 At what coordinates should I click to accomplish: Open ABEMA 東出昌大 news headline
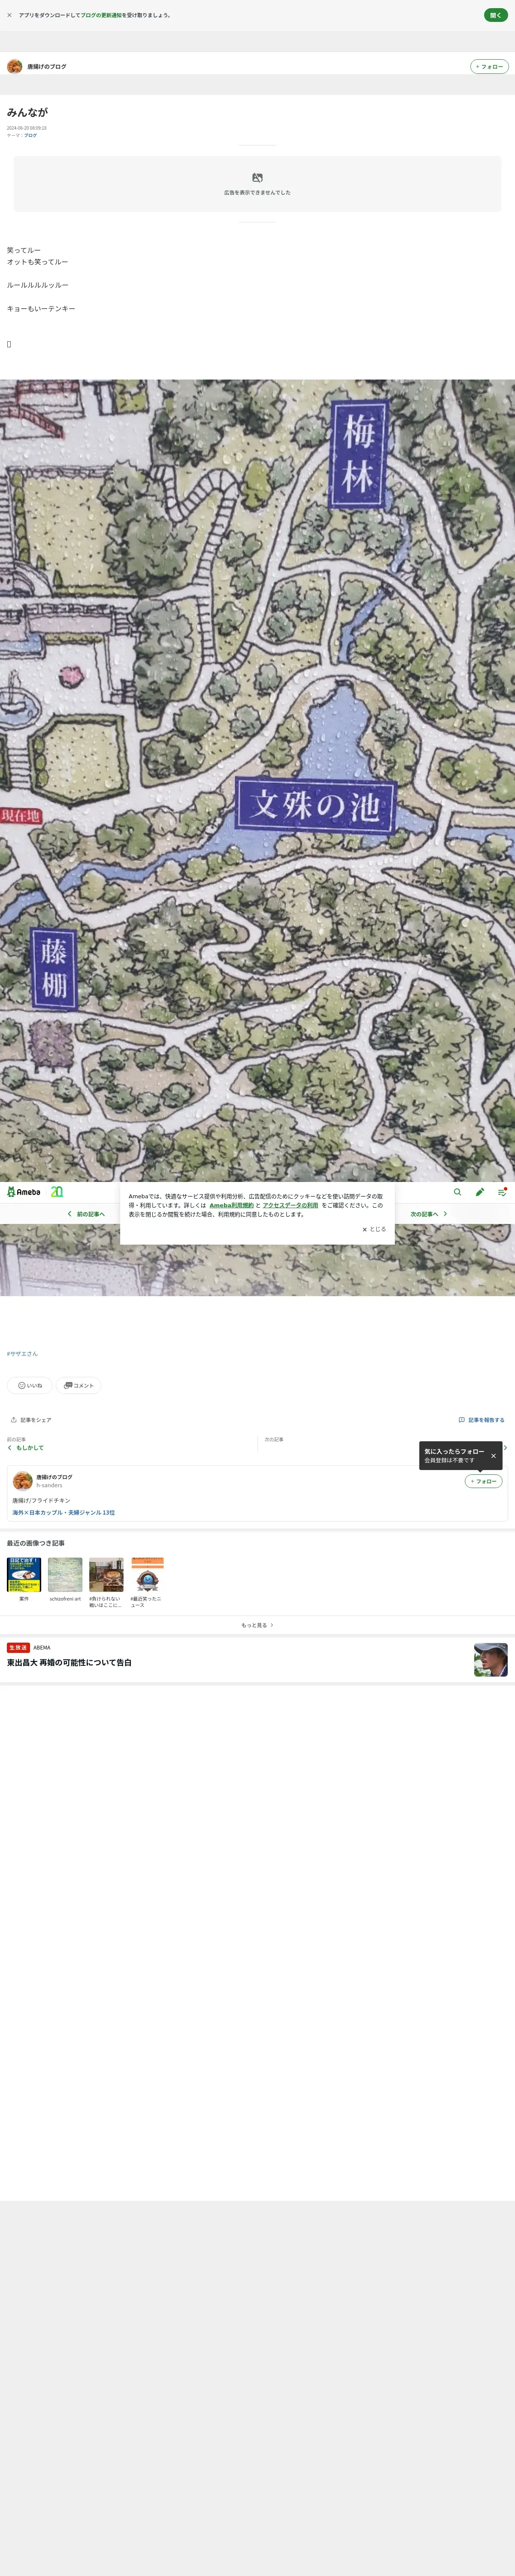tap(69, 1663)
